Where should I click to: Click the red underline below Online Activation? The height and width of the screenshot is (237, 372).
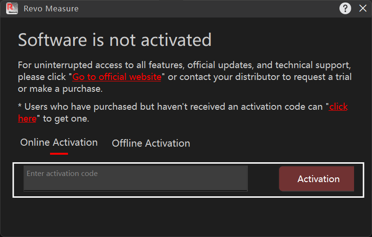[59, 153]
